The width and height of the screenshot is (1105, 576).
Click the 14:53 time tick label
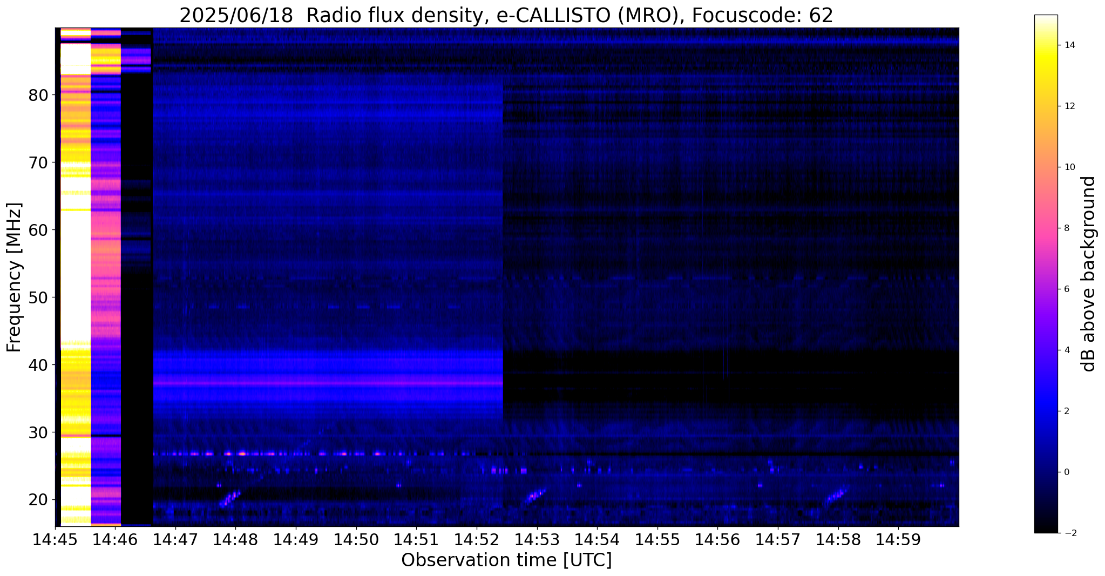tap(537, 539)
